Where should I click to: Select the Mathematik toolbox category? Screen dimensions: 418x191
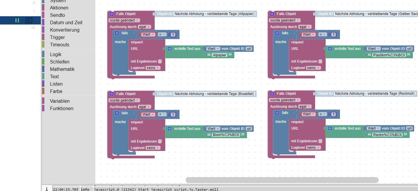(x=62, y=69)
